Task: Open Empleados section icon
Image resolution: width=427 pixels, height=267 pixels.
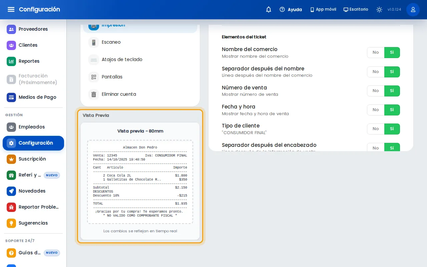Action: point(11,127)
